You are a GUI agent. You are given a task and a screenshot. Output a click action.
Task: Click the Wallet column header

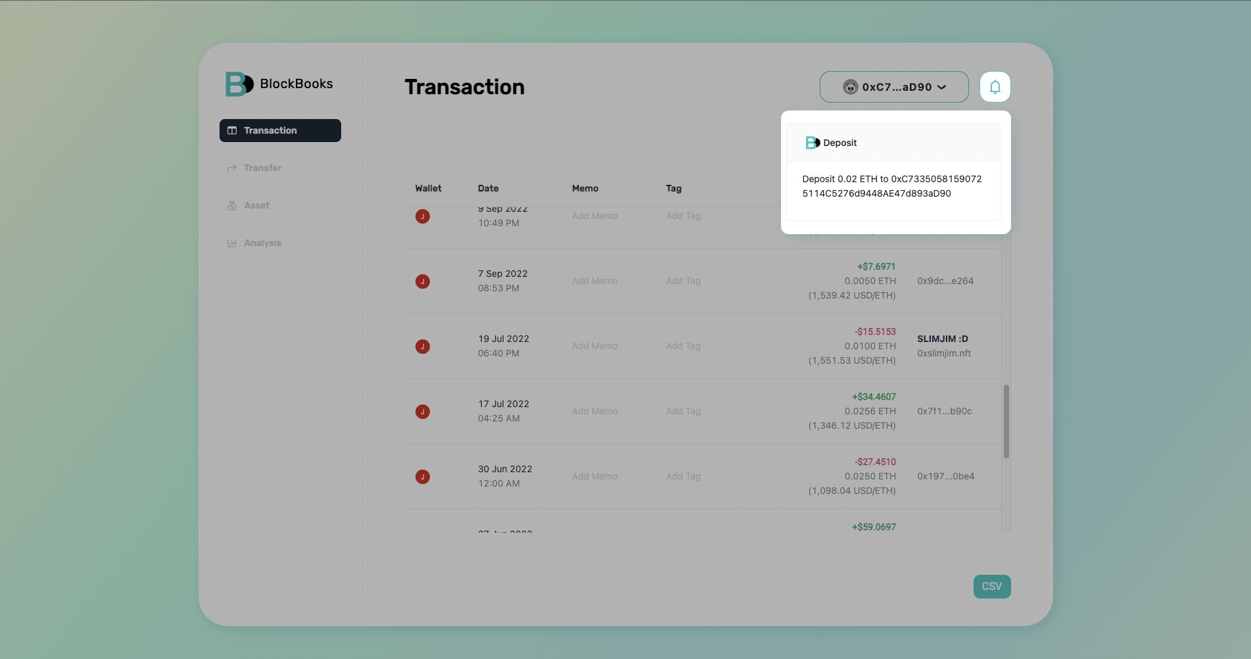click(428, 188)
